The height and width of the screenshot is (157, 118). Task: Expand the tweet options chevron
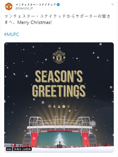click(x=112, y=4)
